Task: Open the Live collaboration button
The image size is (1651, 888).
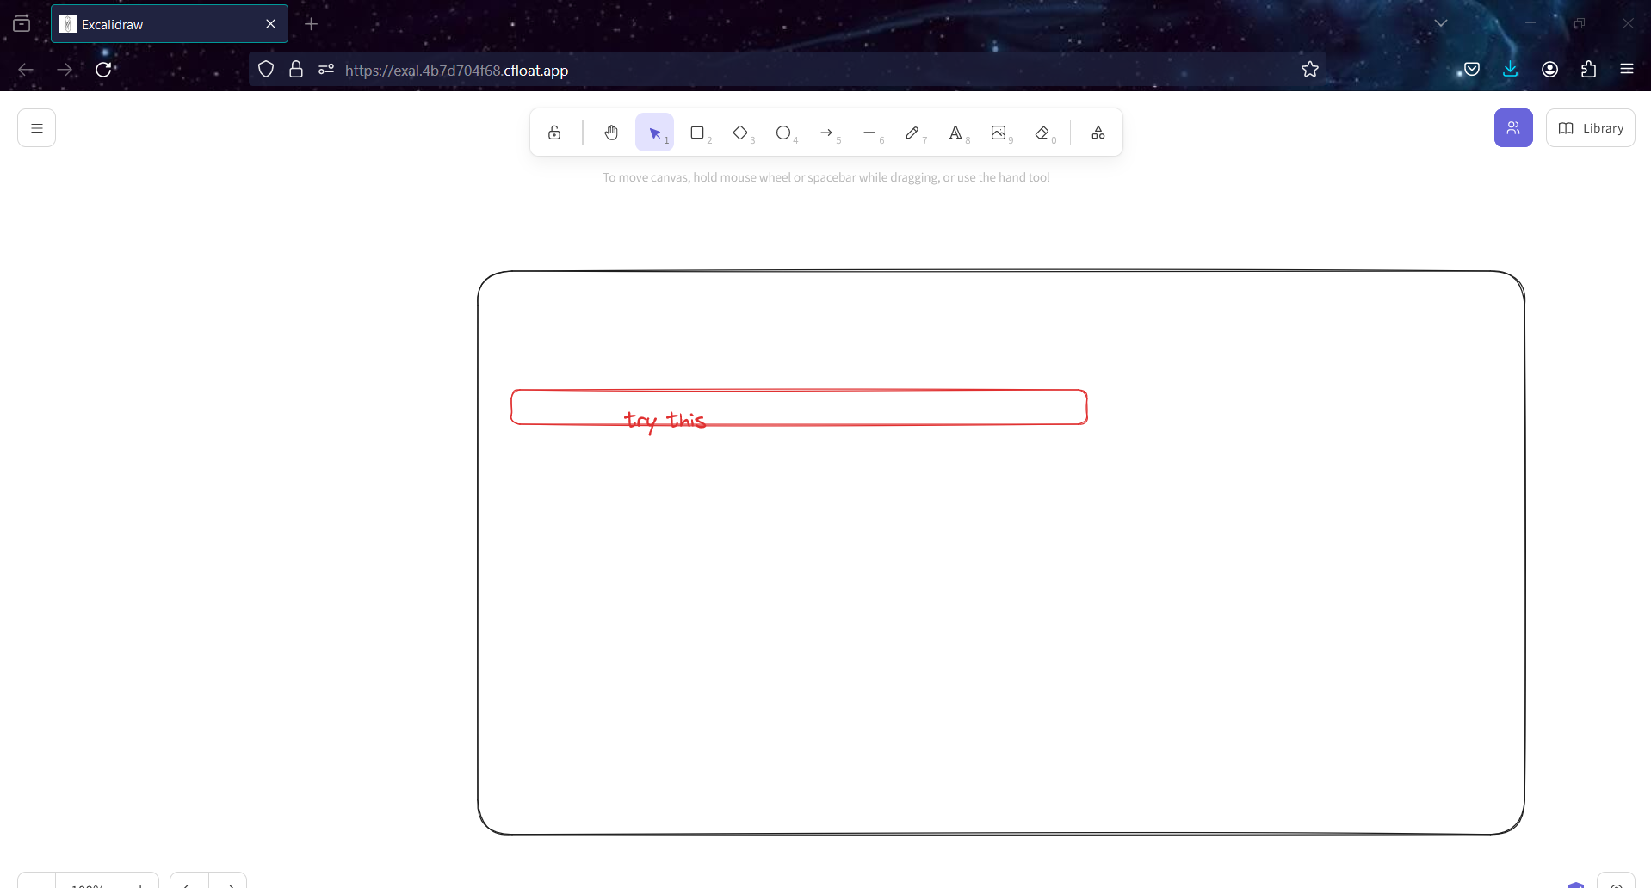Action: [1513, 128]
